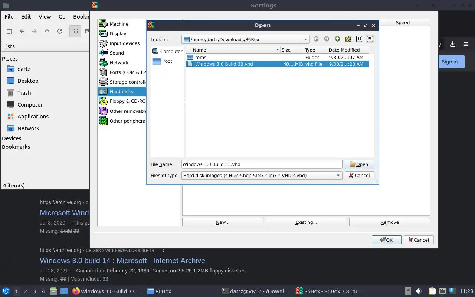Switch to terminal dartz@VM3 in taskbar
This screenshot has height=297, width=475.
coord(255,291)
